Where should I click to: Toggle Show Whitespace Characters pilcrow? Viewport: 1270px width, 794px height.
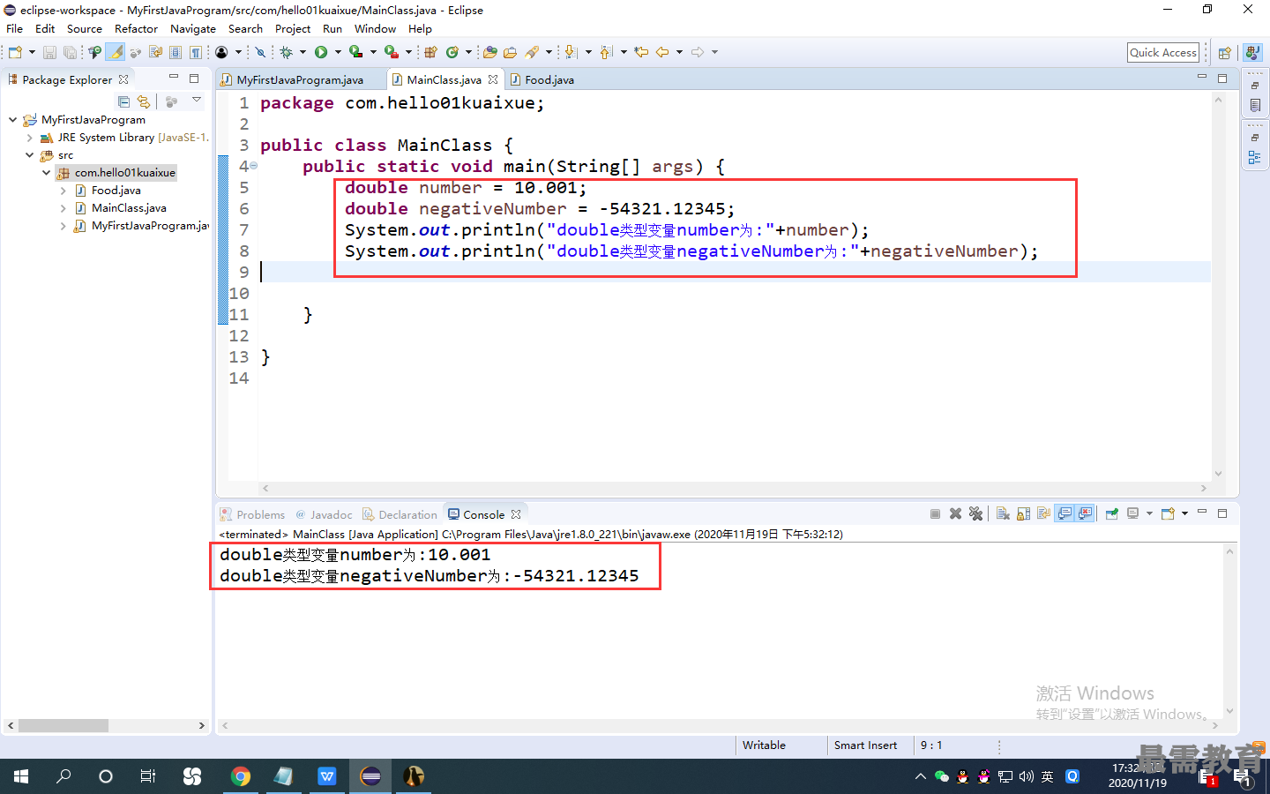(x=196, y=52)
